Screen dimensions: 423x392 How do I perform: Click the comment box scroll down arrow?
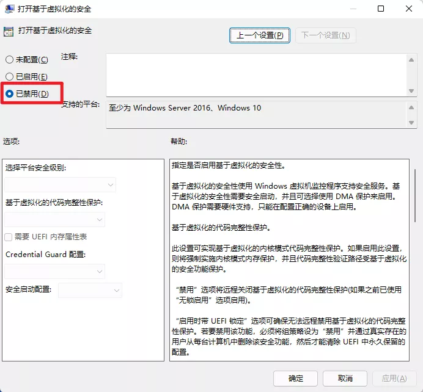(x=411, y=91)
